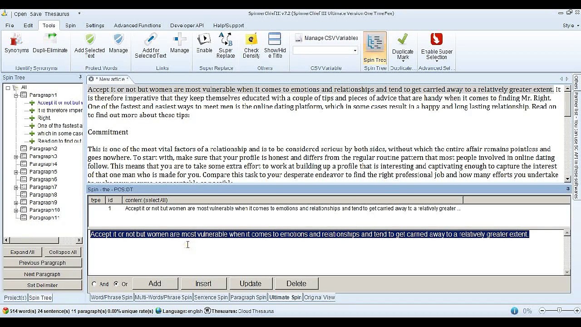Click the Expand All button
The height and width of the screenshot is (327, 581).
click(22, 252)
